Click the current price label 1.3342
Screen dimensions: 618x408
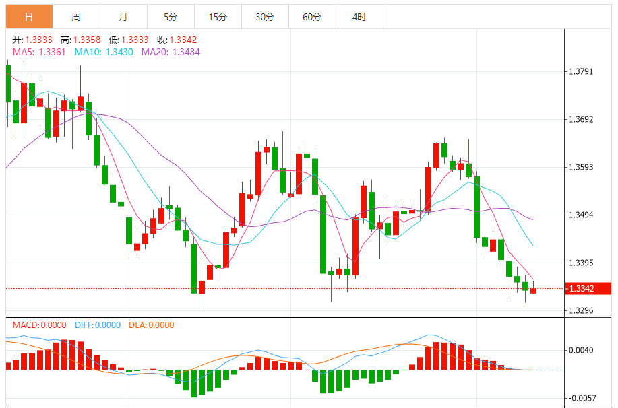tap(588, 289)
